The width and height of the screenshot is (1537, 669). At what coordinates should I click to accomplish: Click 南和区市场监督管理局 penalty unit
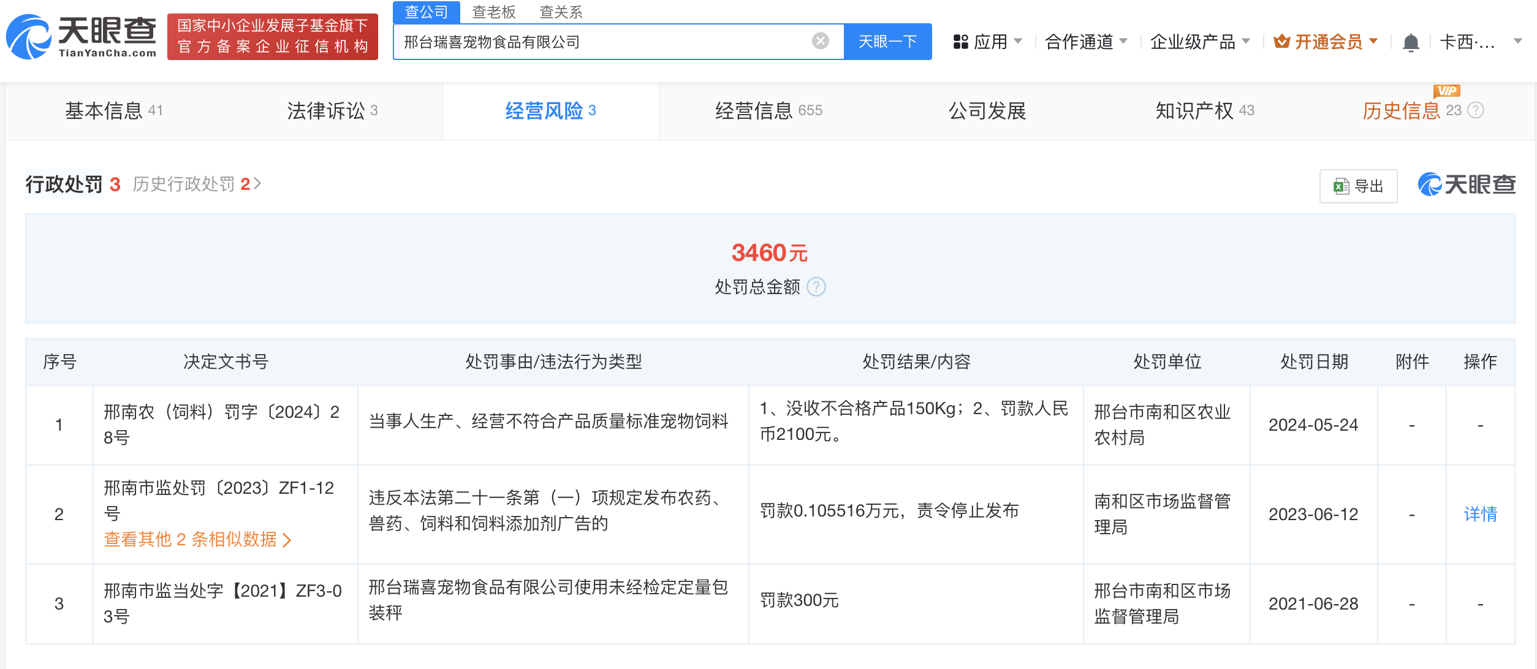click(x=1163, y=514)
